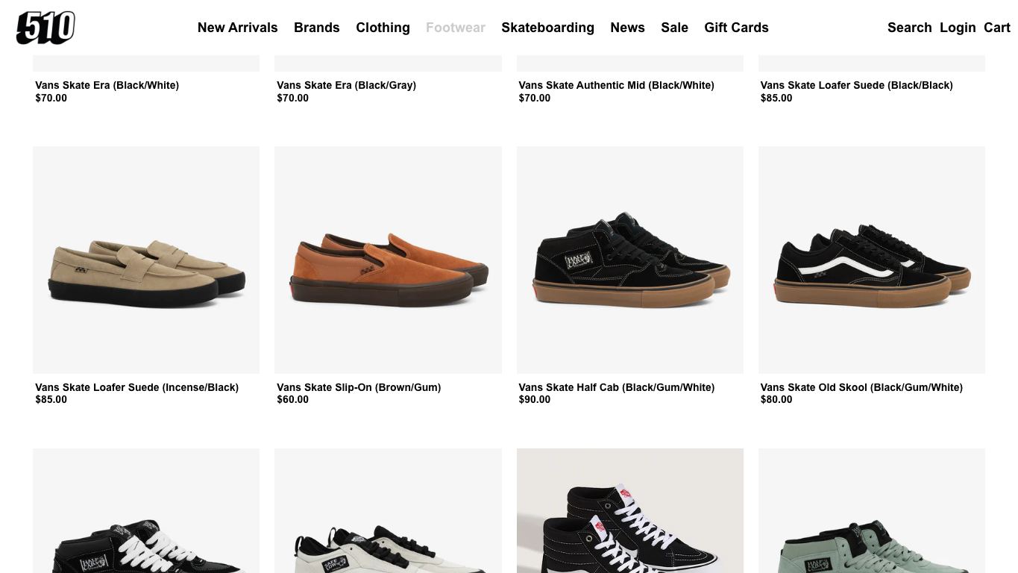This screenshot has width=1018, height=573.
Task: Select the Footwear navigation item
Action: (x=455, y=28)
